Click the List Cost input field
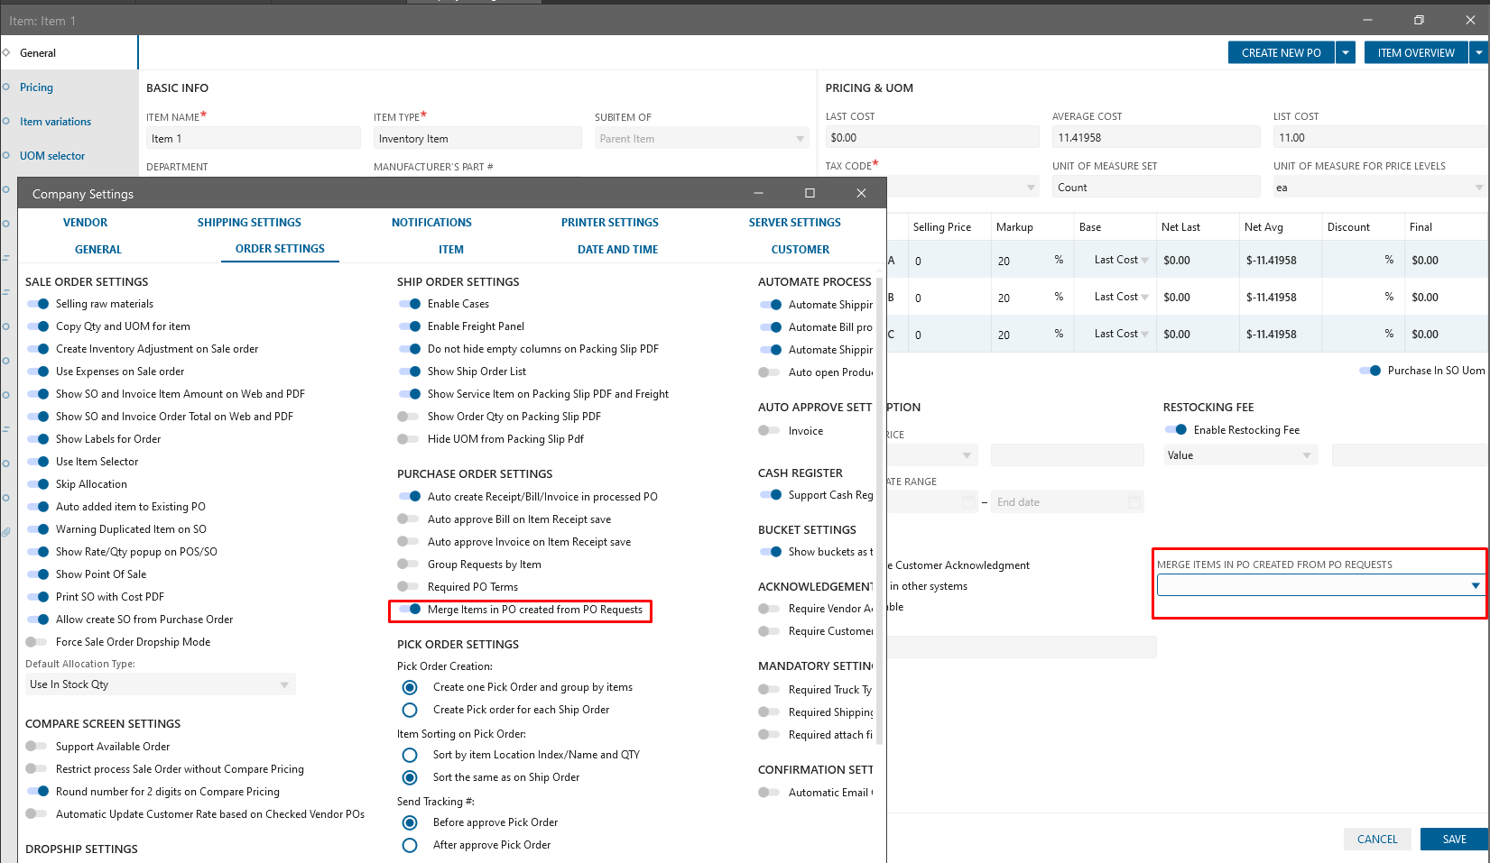Screen dimensions: 1490x863 pos(1378,138)
